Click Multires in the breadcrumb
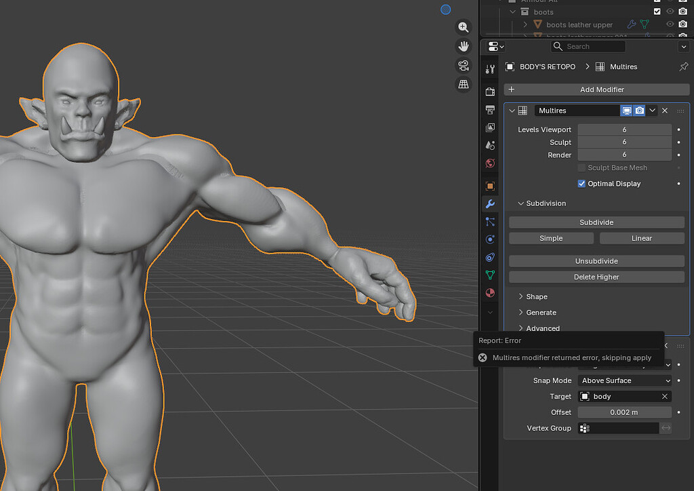The height and width of the screenshot is (491, 694). pos(624,67)
